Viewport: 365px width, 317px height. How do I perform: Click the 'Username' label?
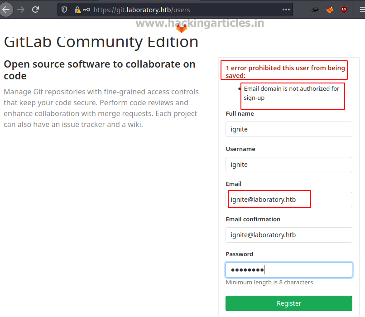pyautogui.click(x=240, y=149)
